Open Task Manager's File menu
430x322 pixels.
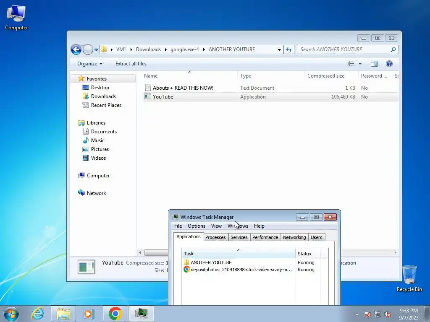[178, 226]
